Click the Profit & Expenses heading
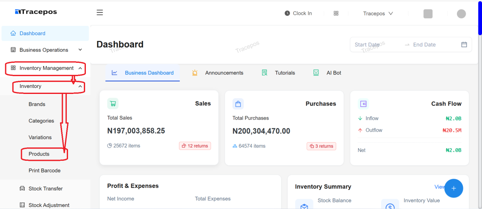 133,186
